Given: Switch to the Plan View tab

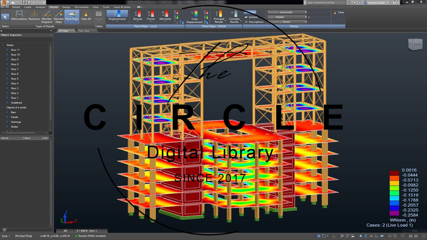Looking at the screenshot, I should point(83,31).
